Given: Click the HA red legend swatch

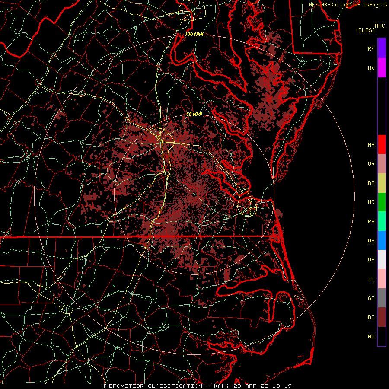Looking at the screenshot, I should pos(382,144).
